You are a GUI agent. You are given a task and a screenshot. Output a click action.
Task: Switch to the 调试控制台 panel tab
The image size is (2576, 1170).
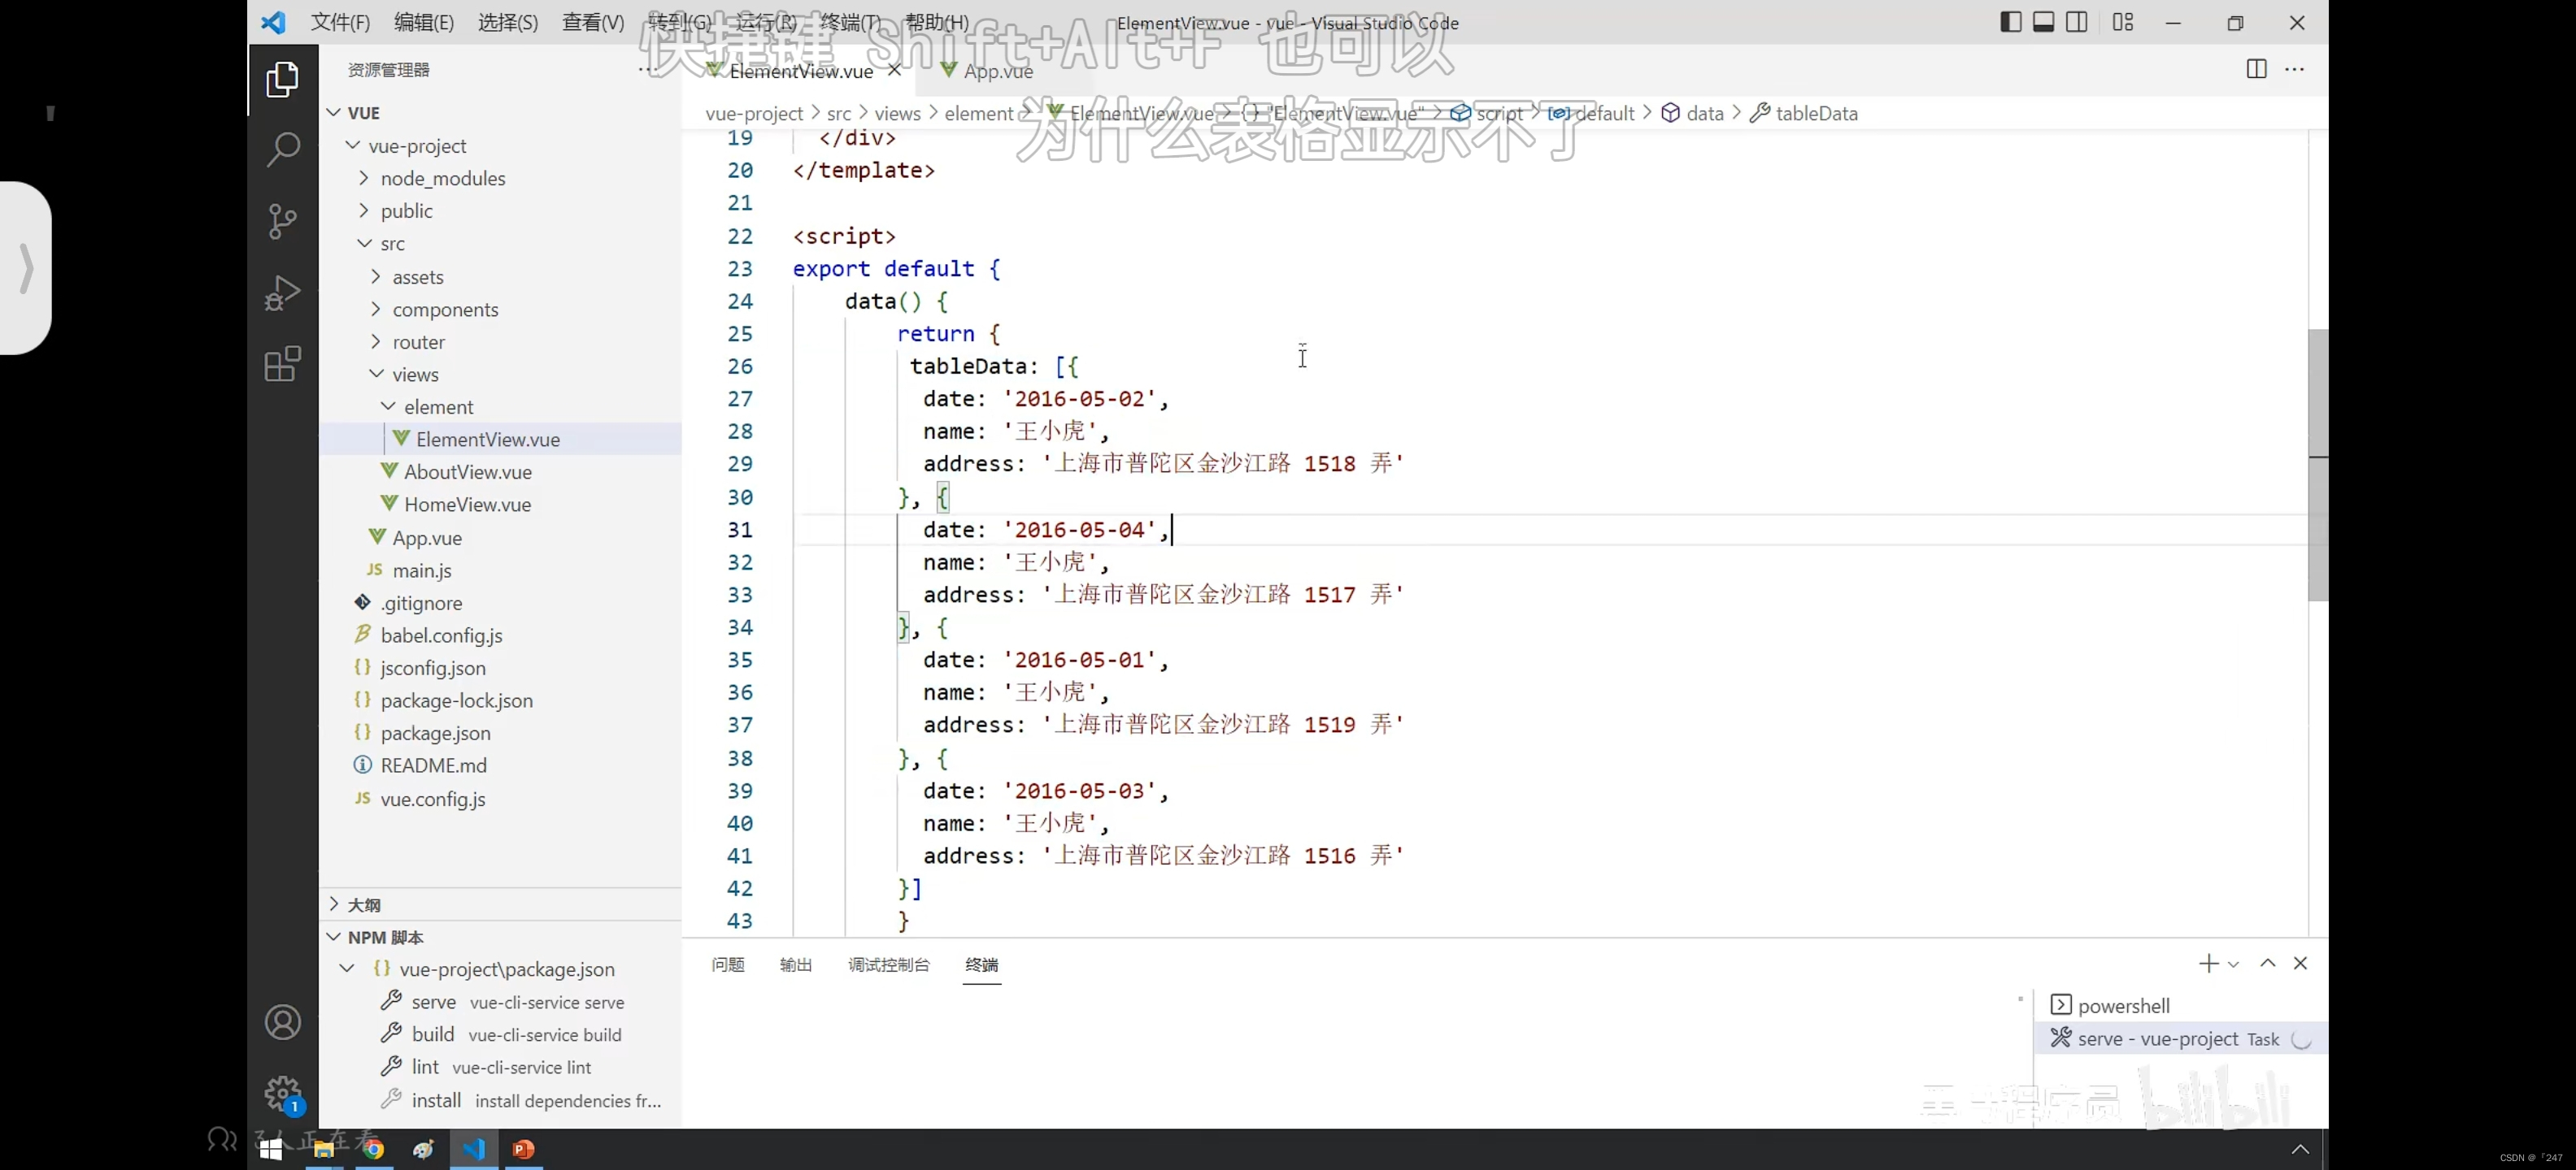pyautogui.click(x=889, y=964)
